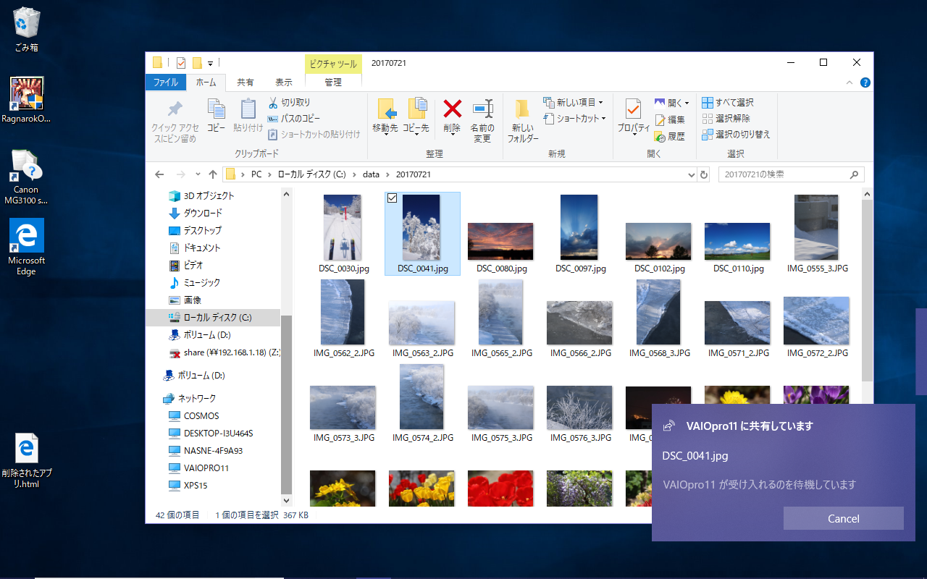Click the Paste clipboard icon
927x579 pixels.
coord(248,109)
